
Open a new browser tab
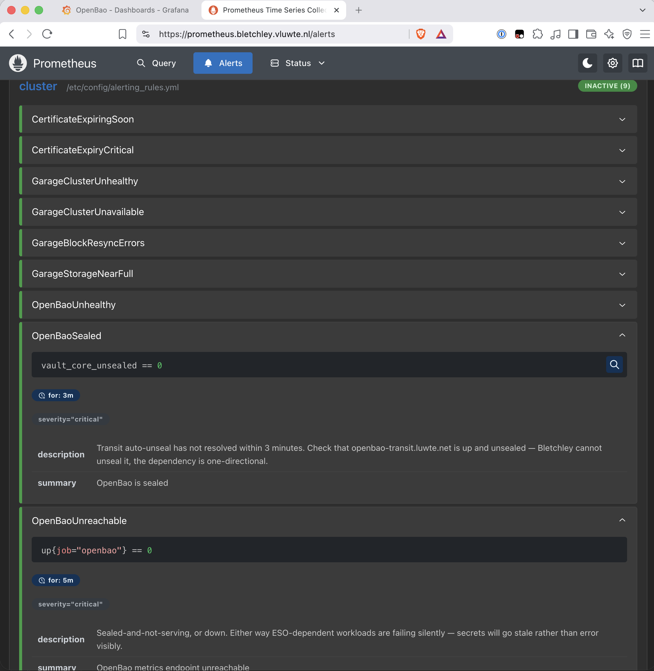pyautogui.click(x=359, y=10)
